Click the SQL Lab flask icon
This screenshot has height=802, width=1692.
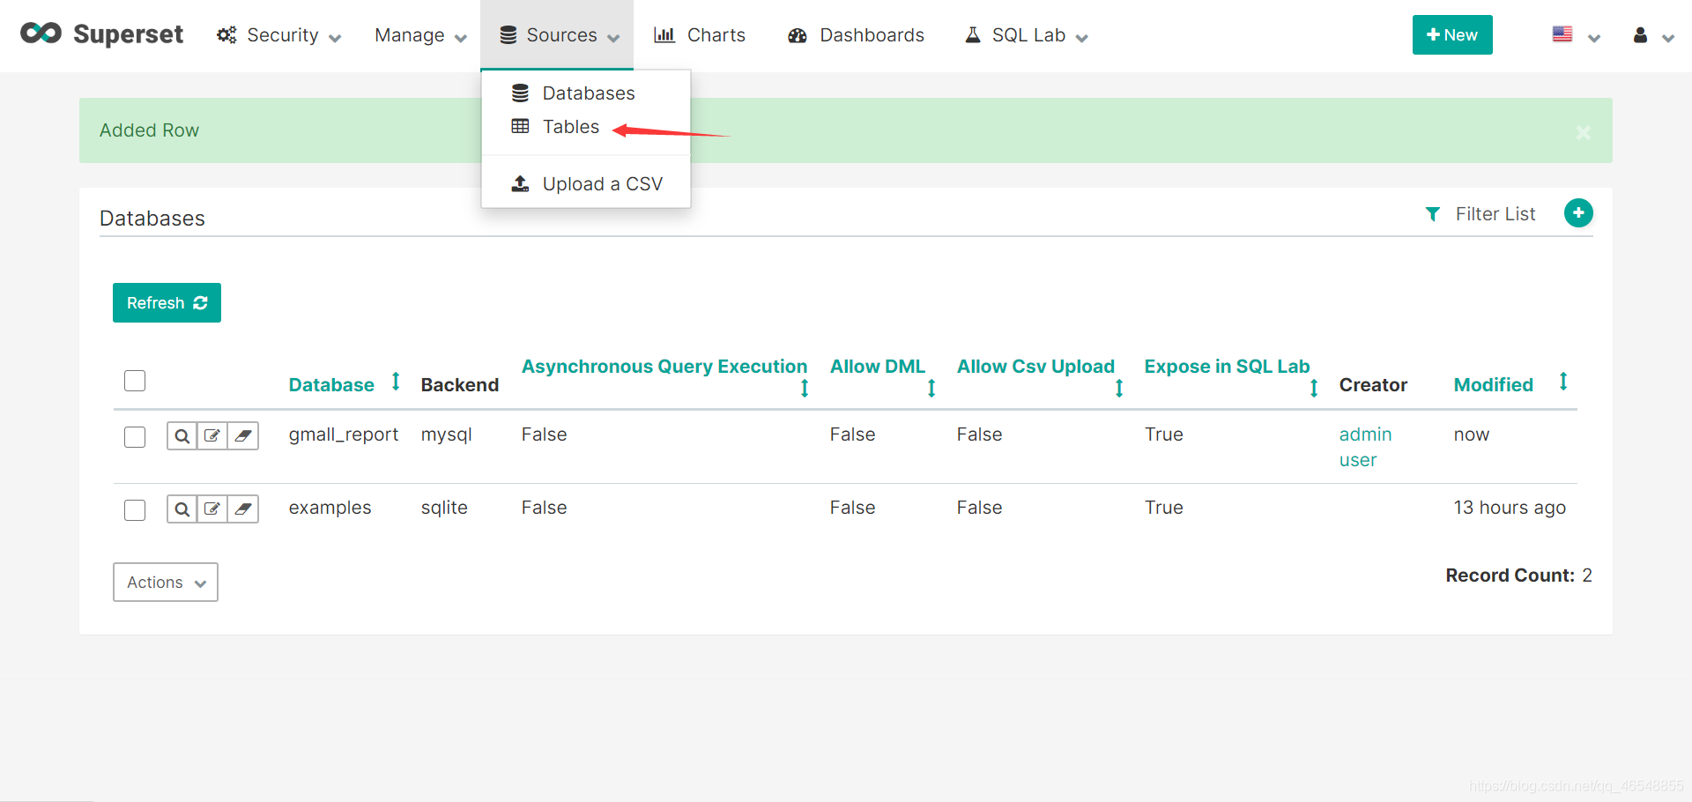click(x=973, y=35)
